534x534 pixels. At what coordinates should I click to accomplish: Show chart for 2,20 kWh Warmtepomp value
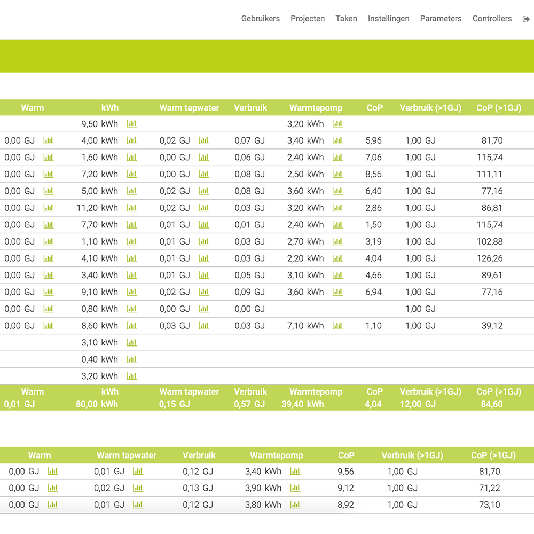[337, 258]
